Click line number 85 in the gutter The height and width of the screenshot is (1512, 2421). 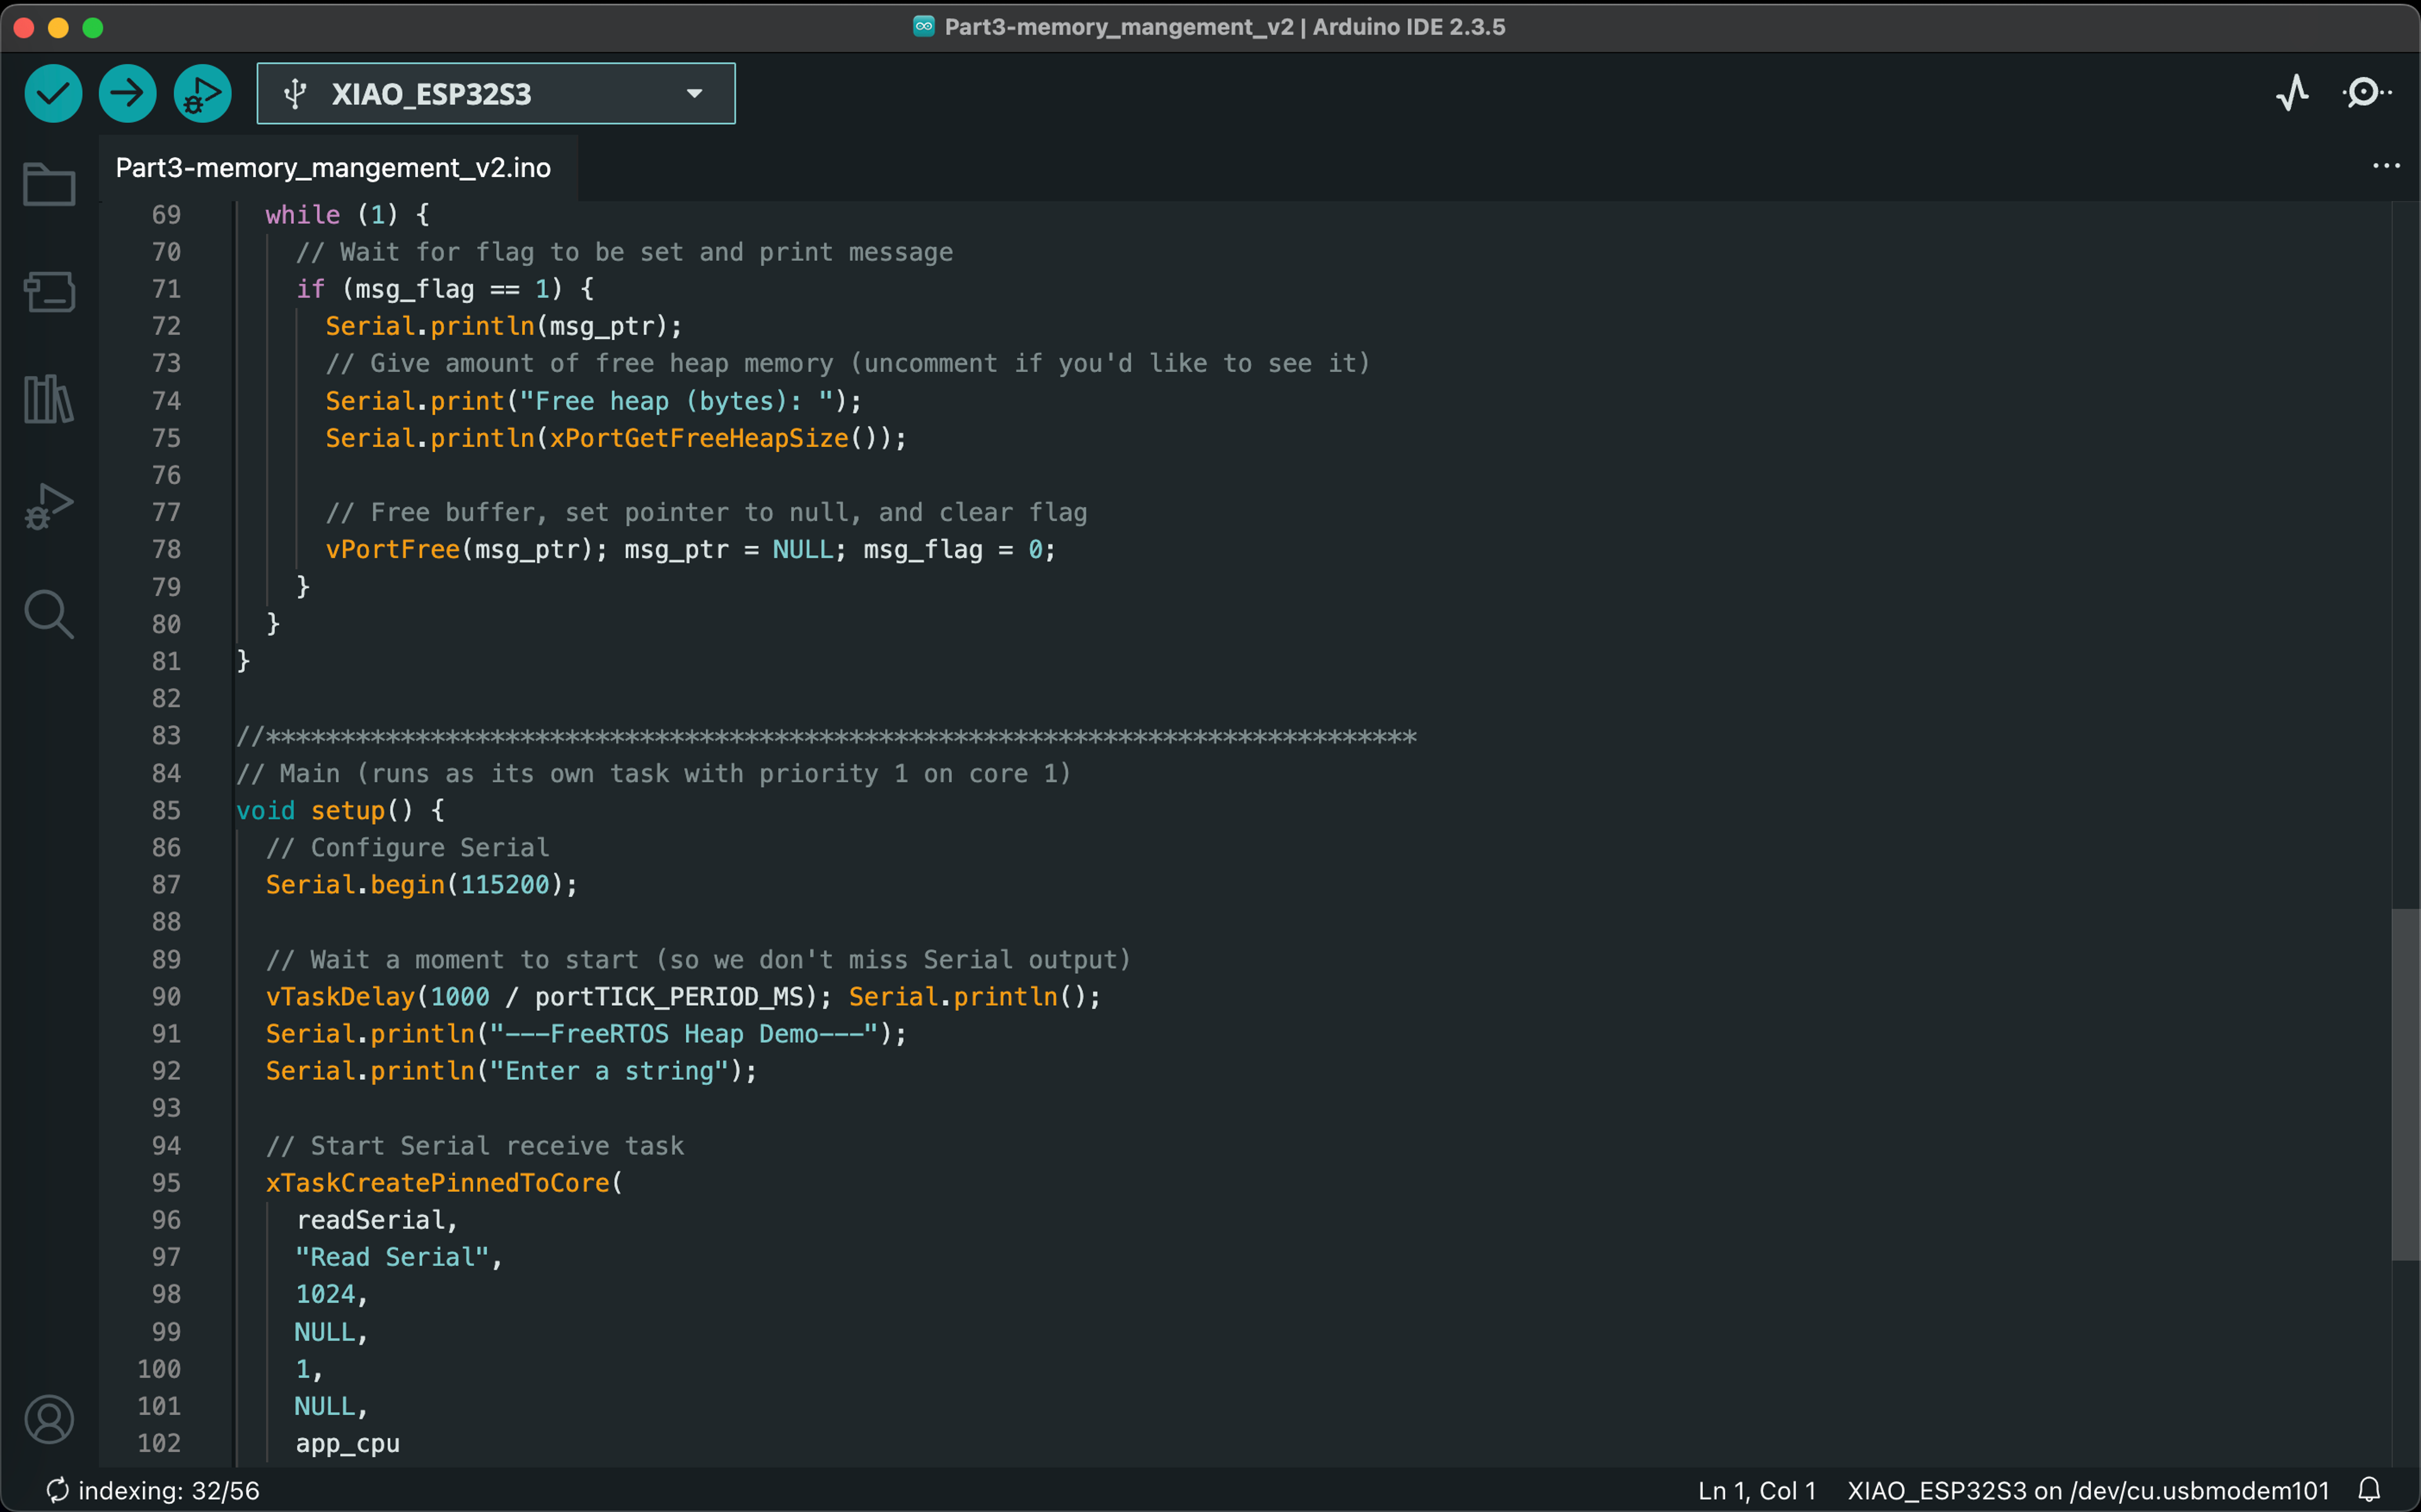[166, 811]
